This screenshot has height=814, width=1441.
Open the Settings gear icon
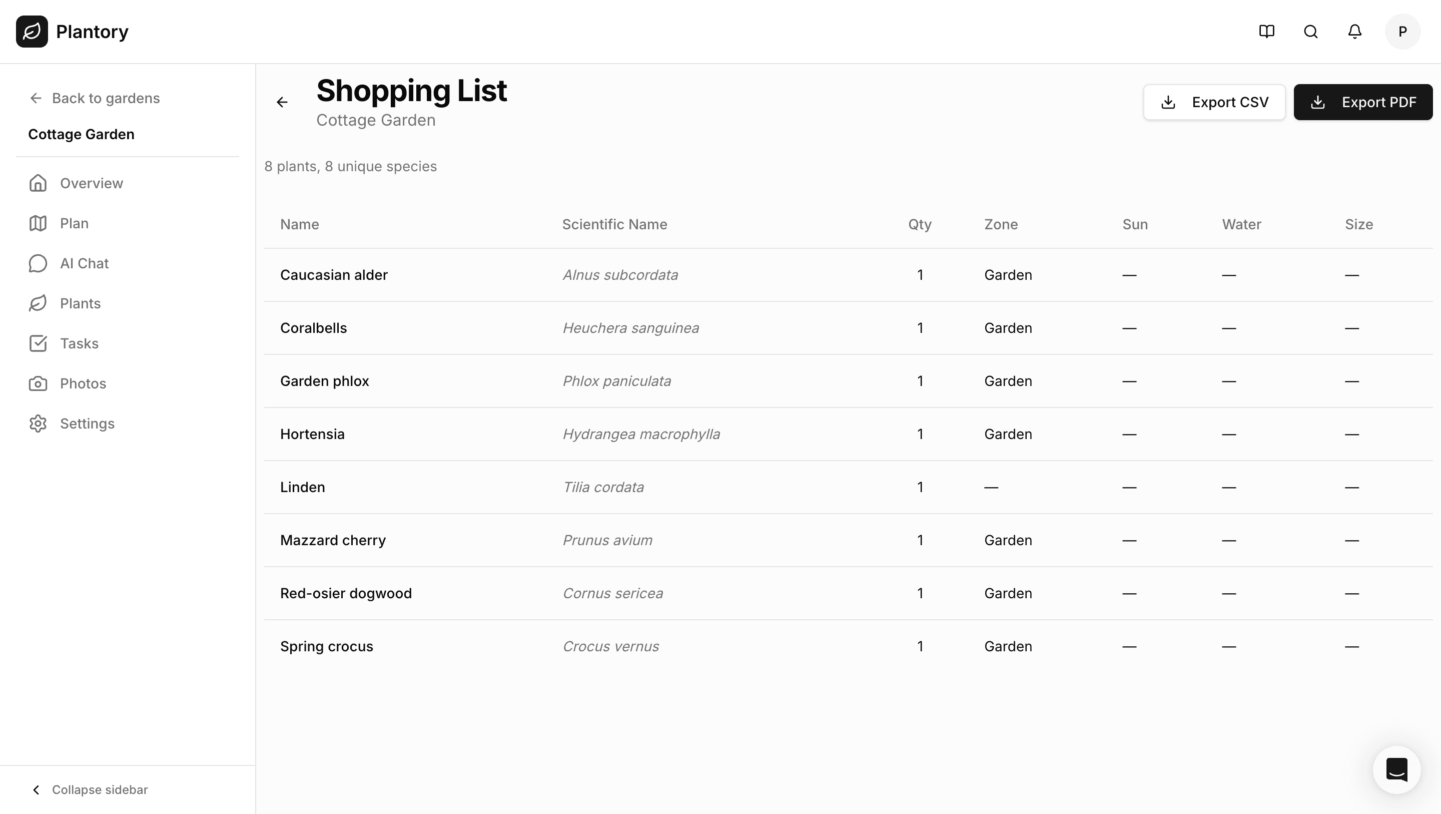38,423
